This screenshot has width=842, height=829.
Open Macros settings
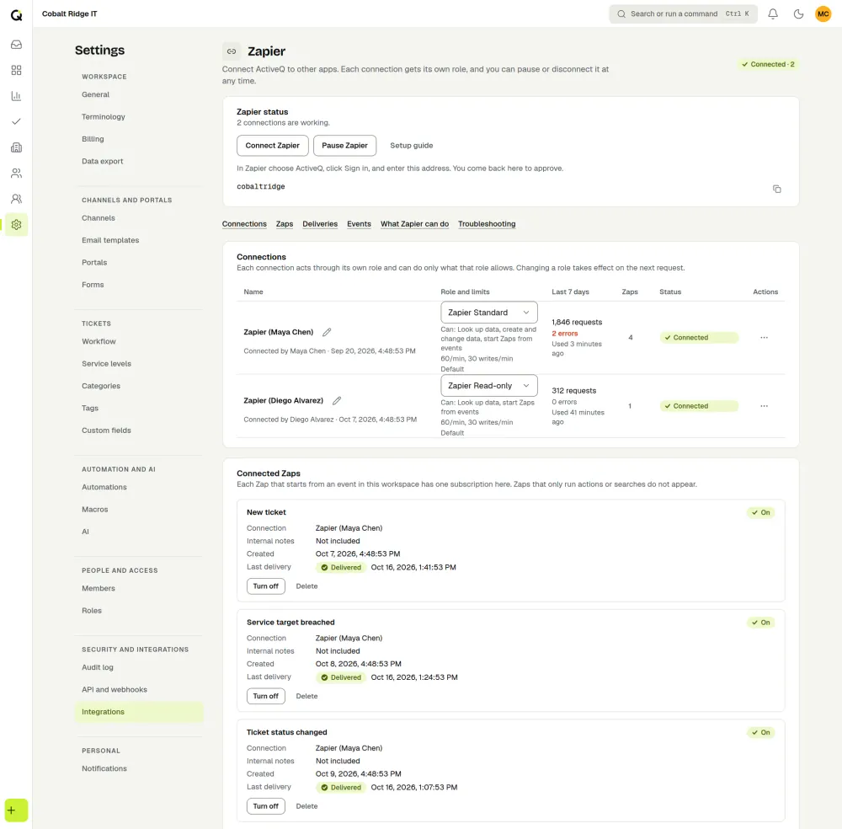point(139,510)
